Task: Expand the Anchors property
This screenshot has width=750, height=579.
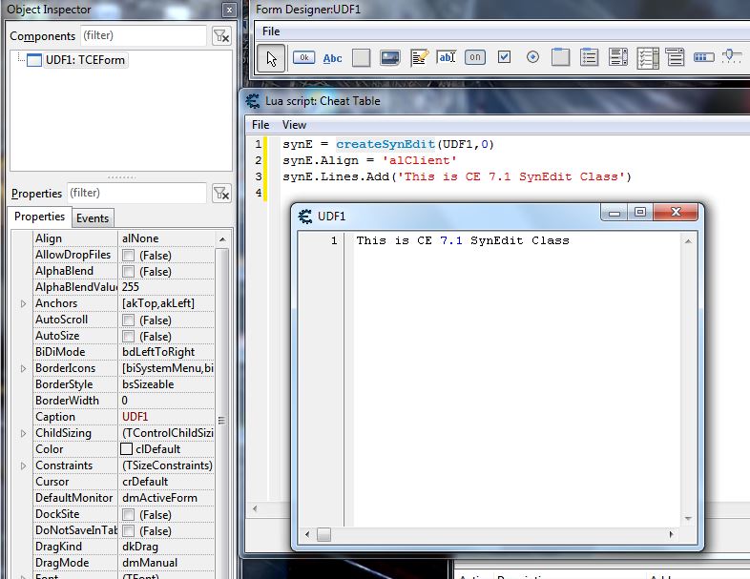Action: click(24, 303)
